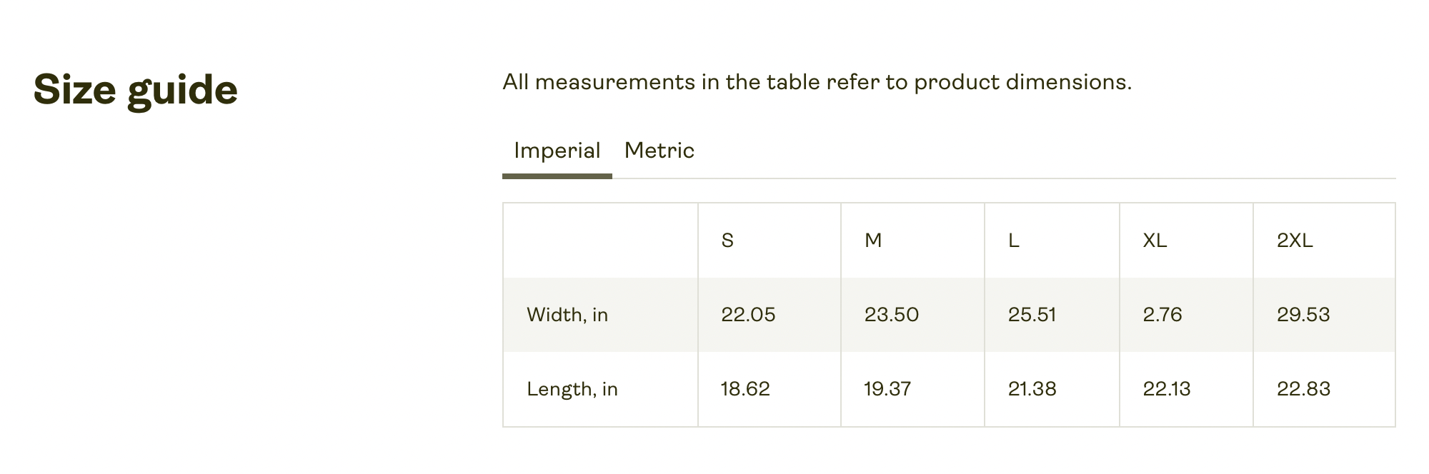The height and width of the screenshot is (474, 1429).
Task: Click the Size guide heading
Action: tap(136, 90)
